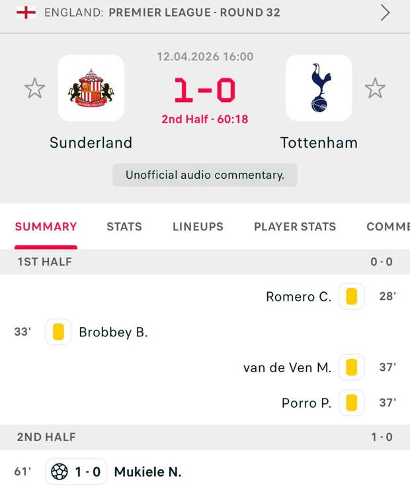Click Brobbey's yellow card icon
Image resolution: width=410 pixels, height=490 pixels.
(58, 332)
